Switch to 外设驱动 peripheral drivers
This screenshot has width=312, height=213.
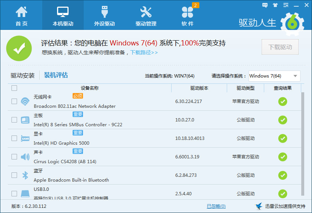click(x=104, y=15)
